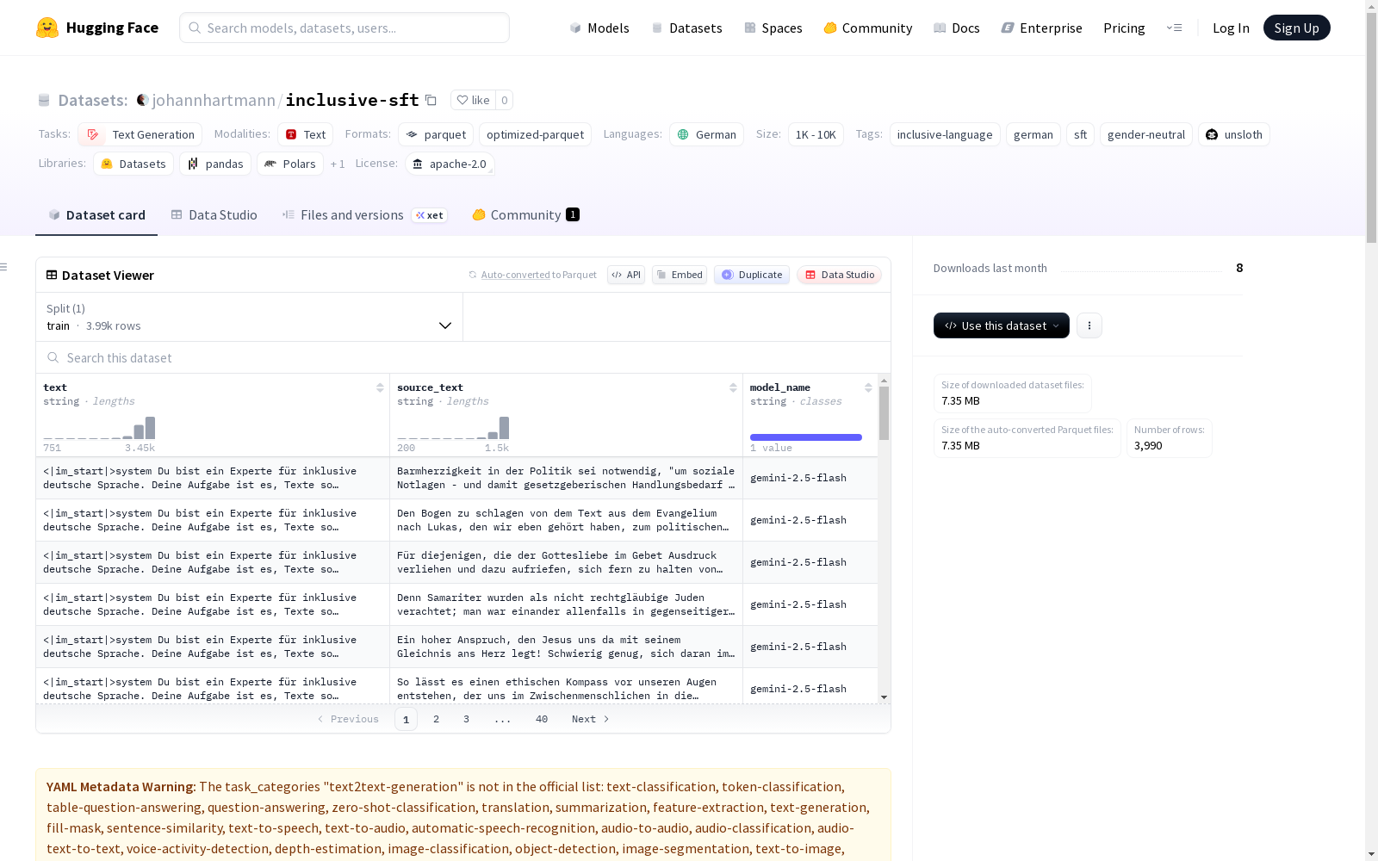Open the Dataset card tab
This screenshot has height=861, width=1378.
pyautogui.click(x=96, y=215)
